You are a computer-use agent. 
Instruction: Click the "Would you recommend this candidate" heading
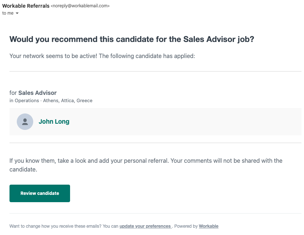coord(131,39)
